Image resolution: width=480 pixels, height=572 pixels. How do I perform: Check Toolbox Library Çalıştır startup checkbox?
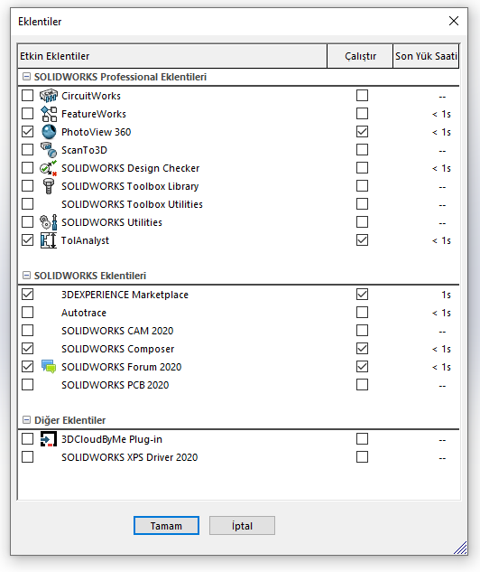pos(362,186)
